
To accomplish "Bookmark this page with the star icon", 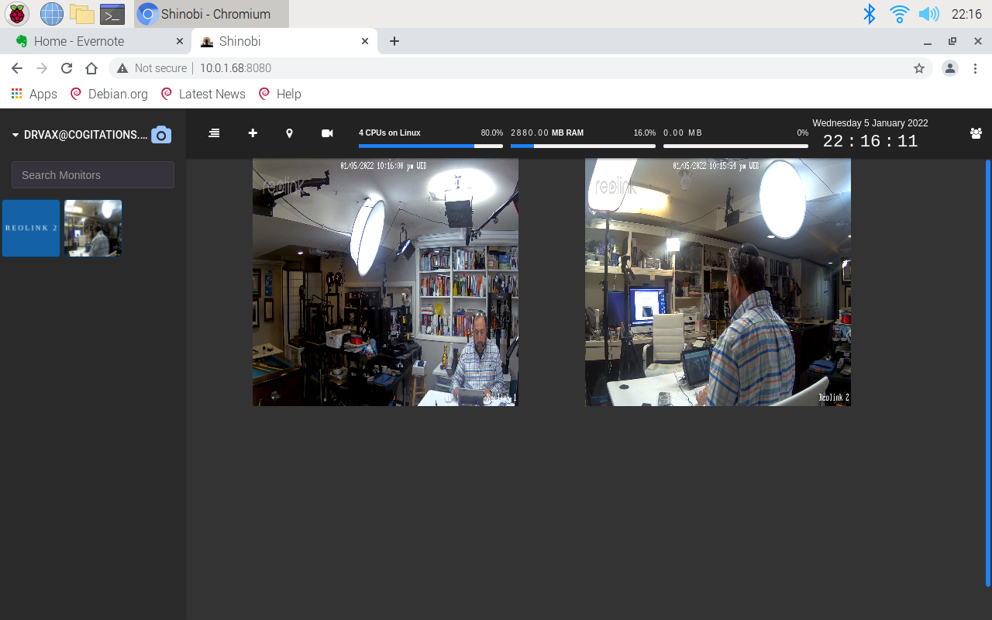I will pos(919,68).
